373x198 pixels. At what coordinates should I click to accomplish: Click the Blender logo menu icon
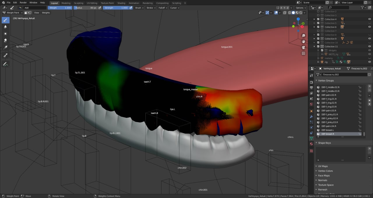pos(3,3)
